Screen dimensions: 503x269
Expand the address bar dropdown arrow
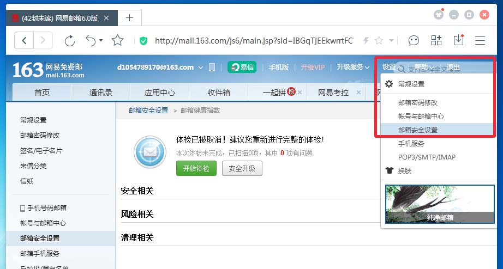391,41
